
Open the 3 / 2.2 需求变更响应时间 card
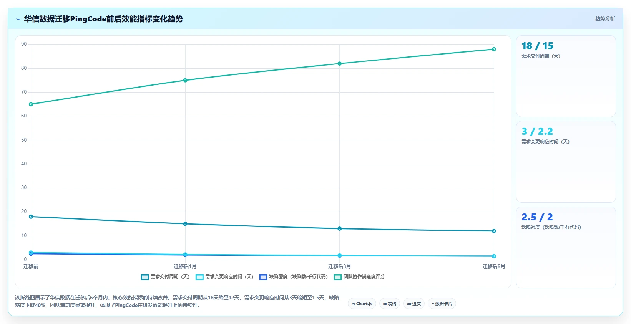566,162
